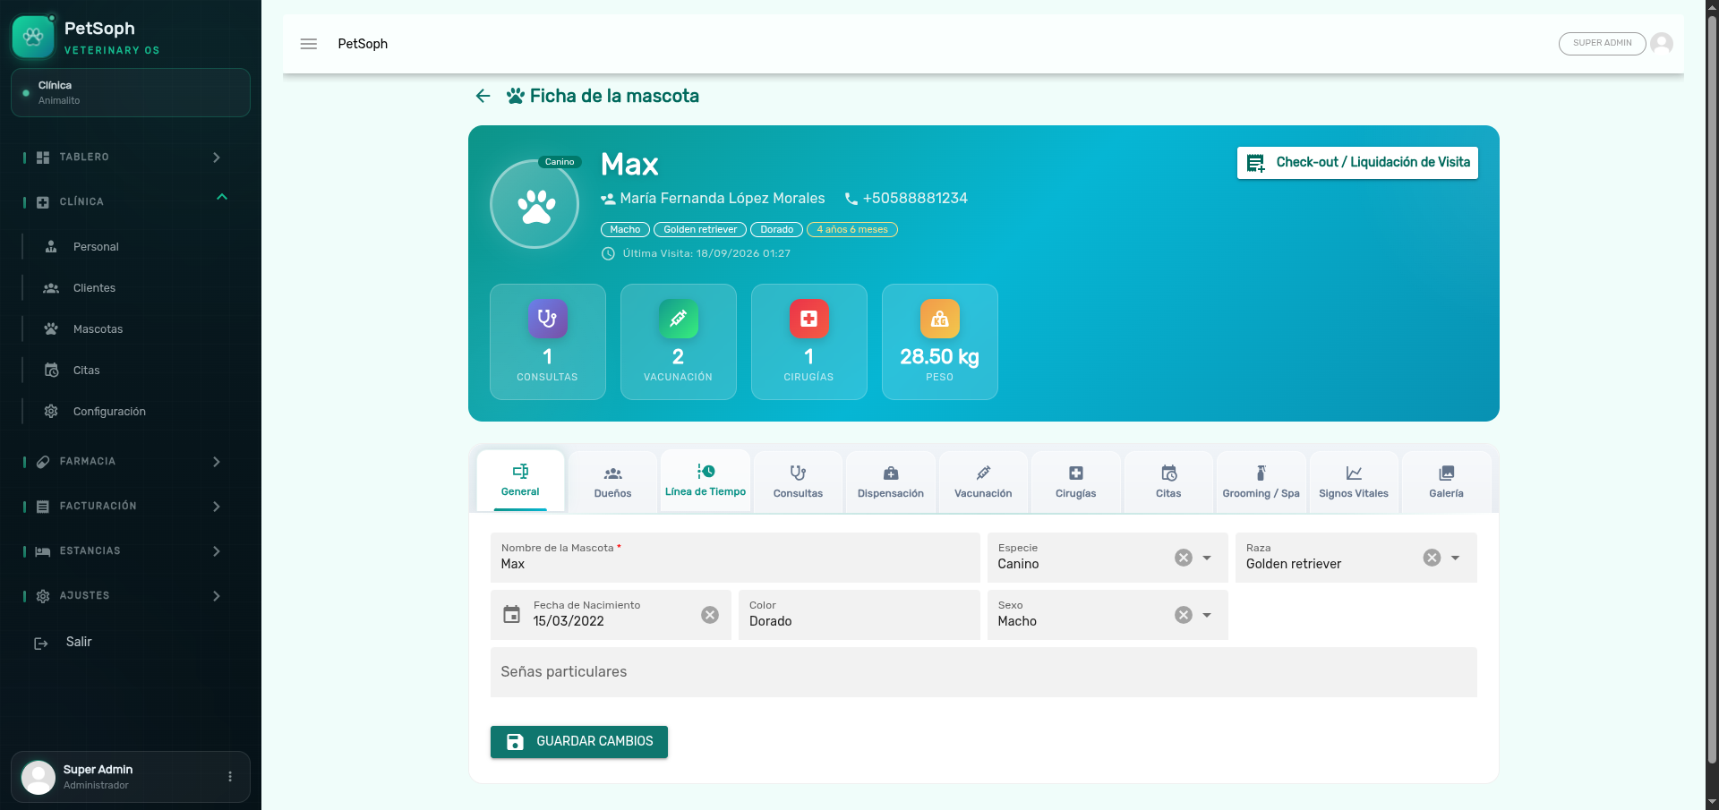Screen dimensions: 1719x810
Task: Open Clientes in the sidebar
Action: (x=94, y=288)
